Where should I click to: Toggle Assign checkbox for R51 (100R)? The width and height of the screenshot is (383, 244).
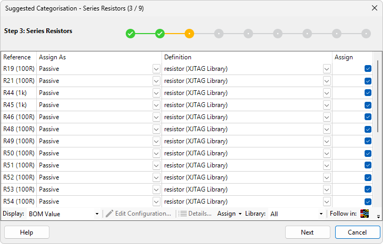pyautogui.click(x=368, y=165)
